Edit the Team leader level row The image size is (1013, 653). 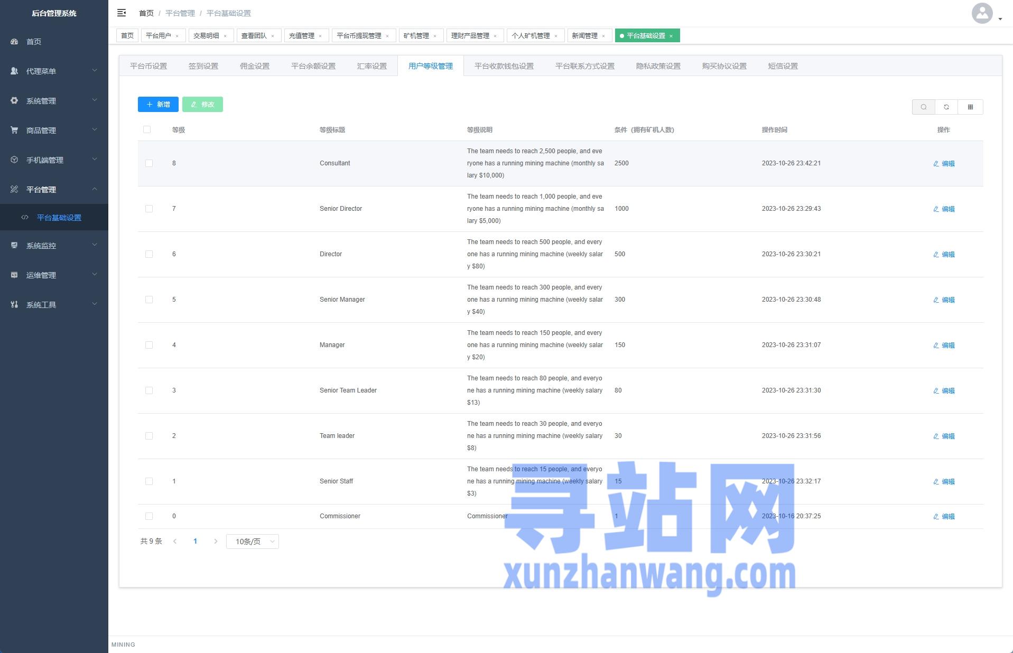point(944,436)
